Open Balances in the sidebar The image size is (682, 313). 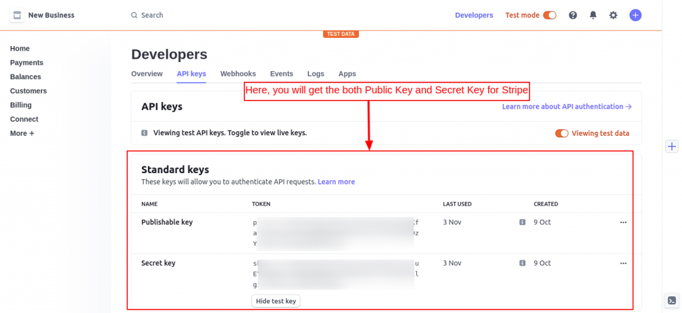pos(25,77)
